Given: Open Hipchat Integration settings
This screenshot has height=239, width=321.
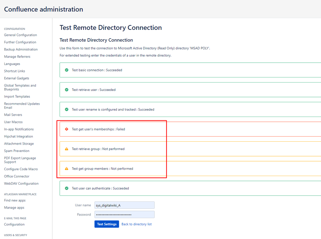Looking at the screenshot, I should tap(18, 136).
